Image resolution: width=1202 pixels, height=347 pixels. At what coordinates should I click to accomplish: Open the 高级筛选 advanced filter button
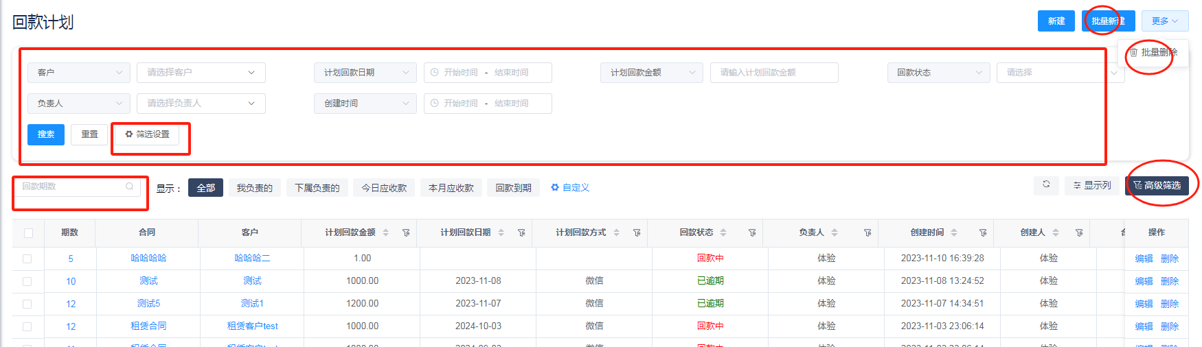tap(1157, 186)
